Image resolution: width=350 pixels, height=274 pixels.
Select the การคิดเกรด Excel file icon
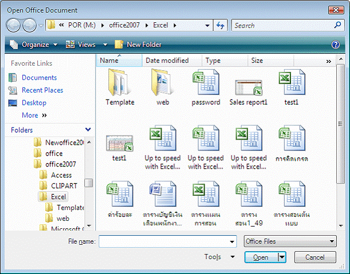pyautogui.click(x=292, y=138)
